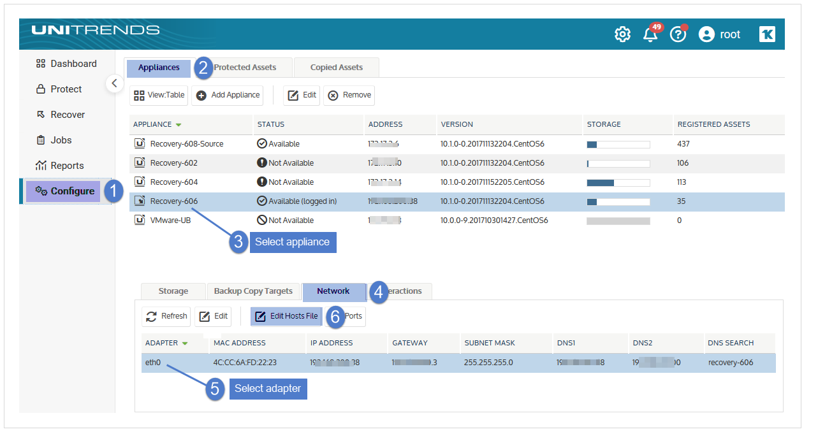818x441 pixels.
Task: Open the settings gear icon
Action: point(622,34)
